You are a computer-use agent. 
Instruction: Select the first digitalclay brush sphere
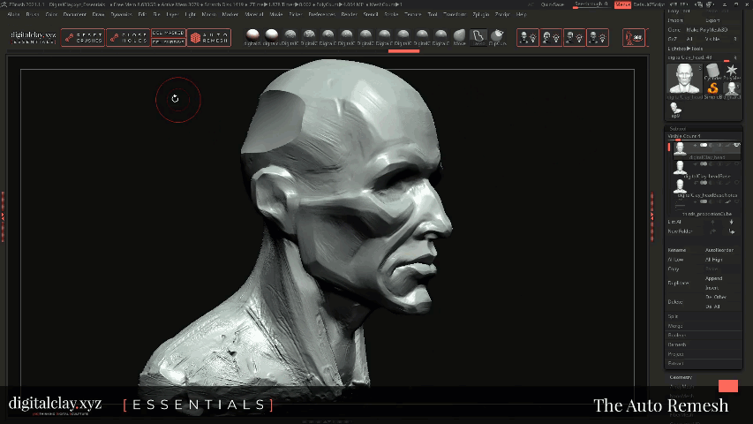coord(252,35)
